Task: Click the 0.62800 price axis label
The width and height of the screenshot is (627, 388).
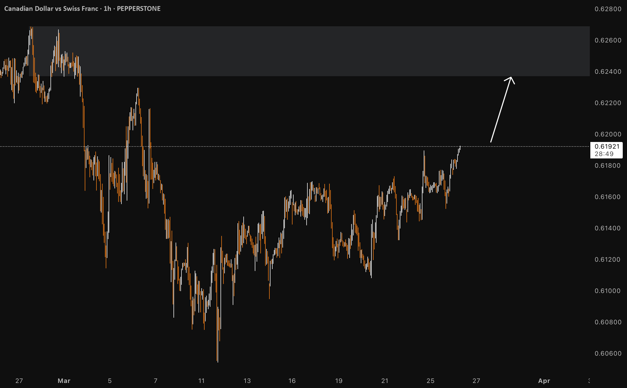Action: pos(608,9)
